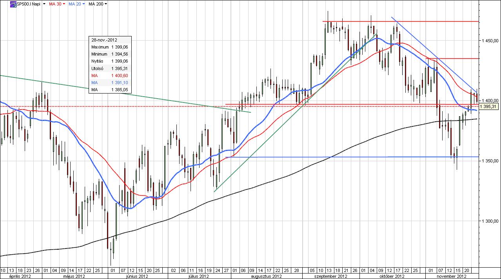
Task: Select the Minimum 1 394,56 row
Action: tap(110, 54)
